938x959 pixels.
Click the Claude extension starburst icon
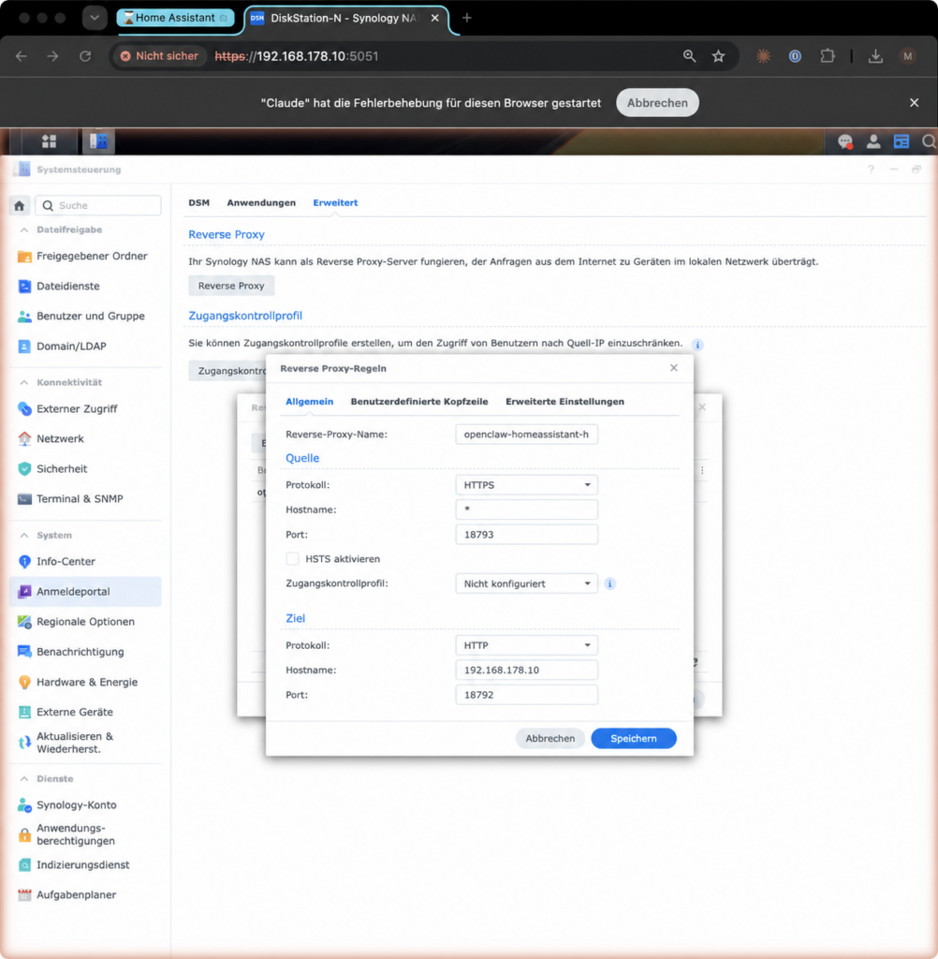[763, 56]
